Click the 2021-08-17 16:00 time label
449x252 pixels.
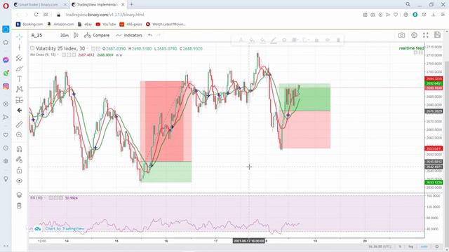(248, 241)
